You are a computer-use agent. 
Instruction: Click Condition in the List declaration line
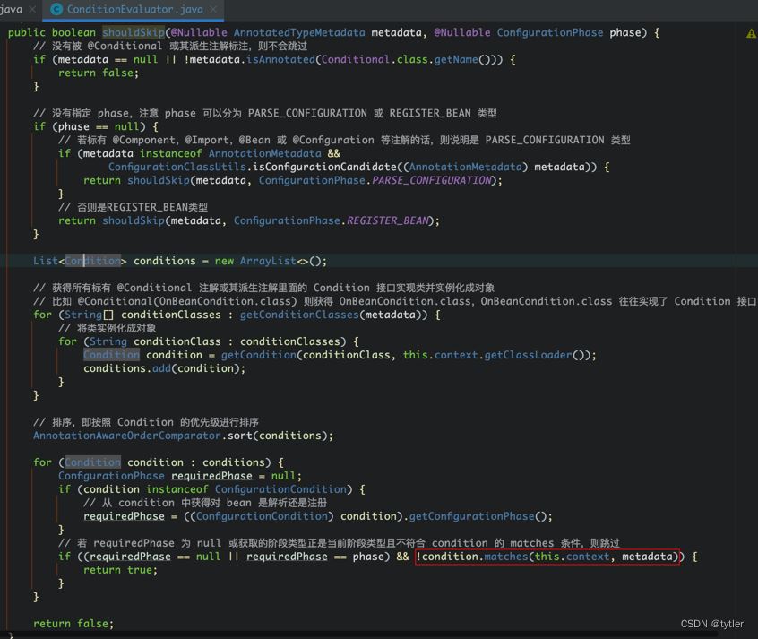click(92, 261)
